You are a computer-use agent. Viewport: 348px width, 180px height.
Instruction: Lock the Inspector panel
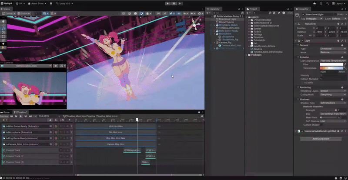point(341,9)
